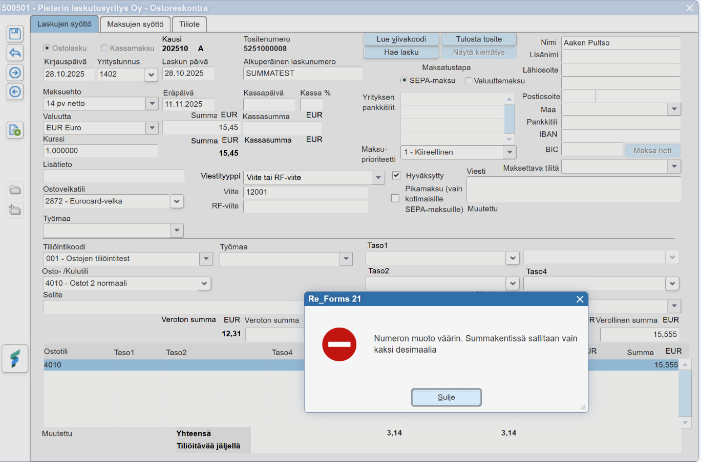Viewport: 701px width, 462px height.
Task: Select the Kassamaksu radio button
Action: coord(104,48)
